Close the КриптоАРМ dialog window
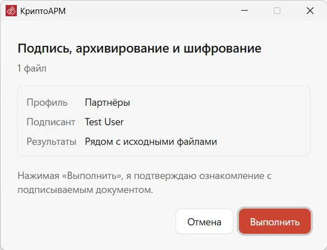 click(x=310, y=11)
